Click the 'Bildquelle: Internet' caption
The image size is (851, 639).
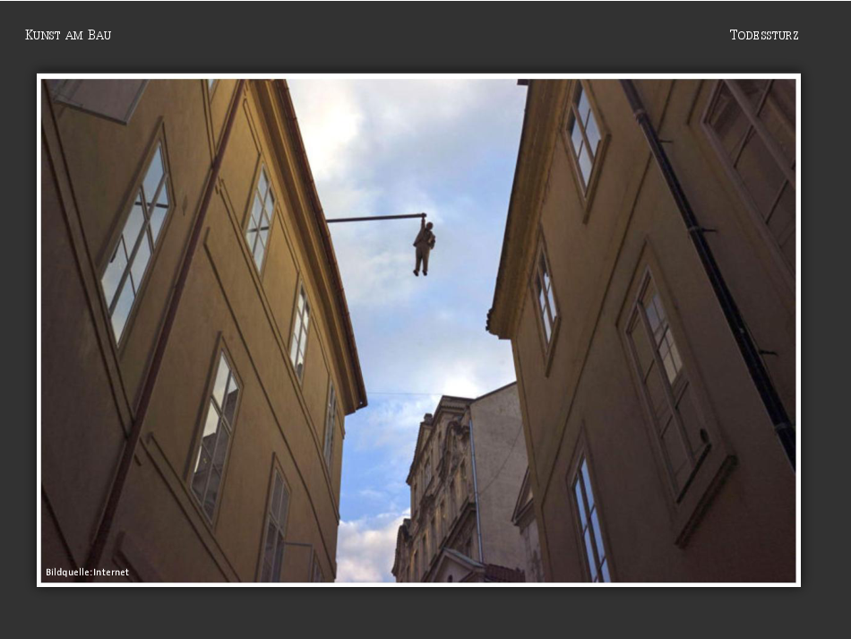[88, 572]
